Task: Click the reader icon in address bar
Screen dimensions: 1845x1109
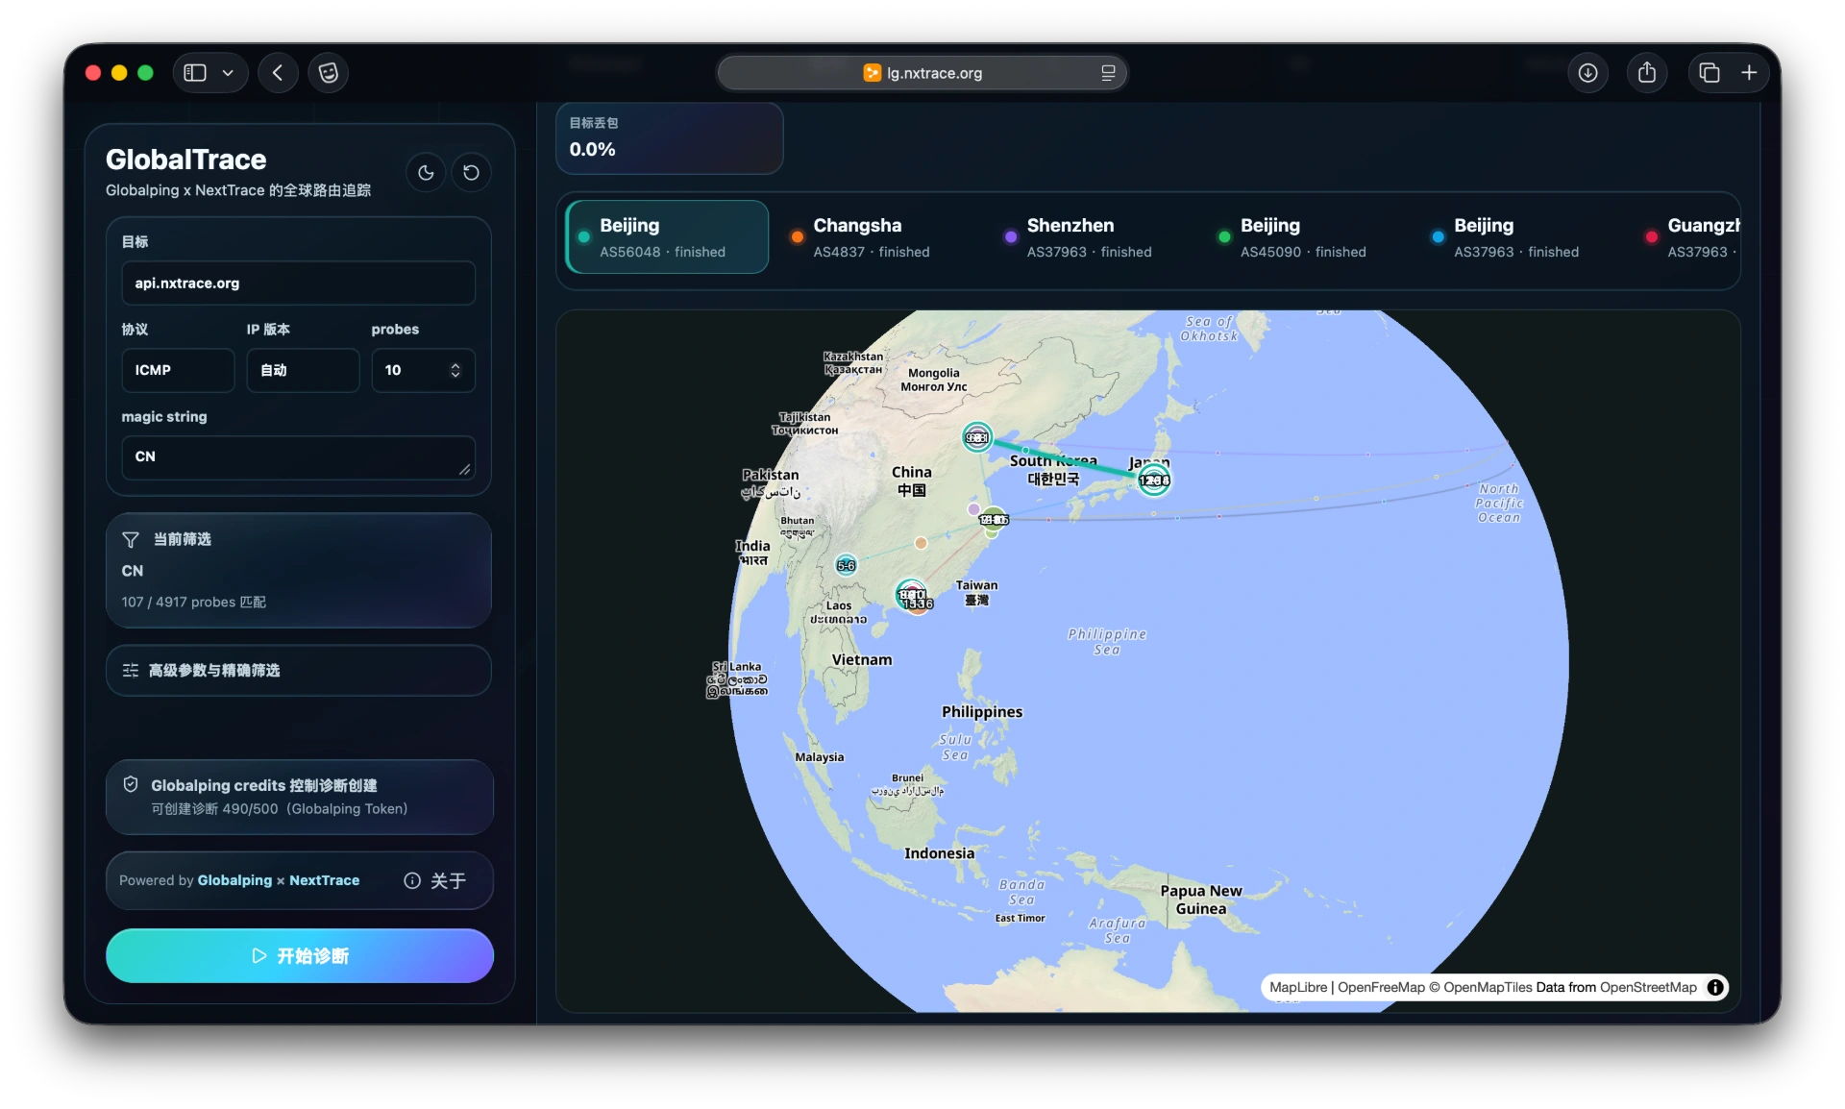Action: point(1108,73)
